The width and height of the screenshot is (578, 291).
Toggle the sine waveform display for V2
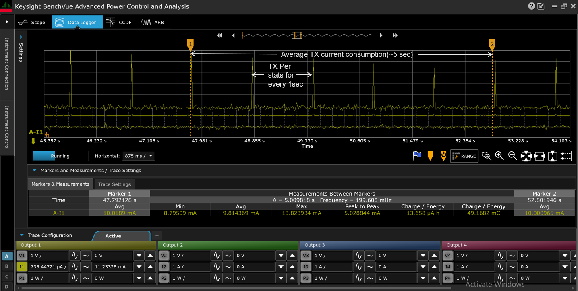[228, 255]
